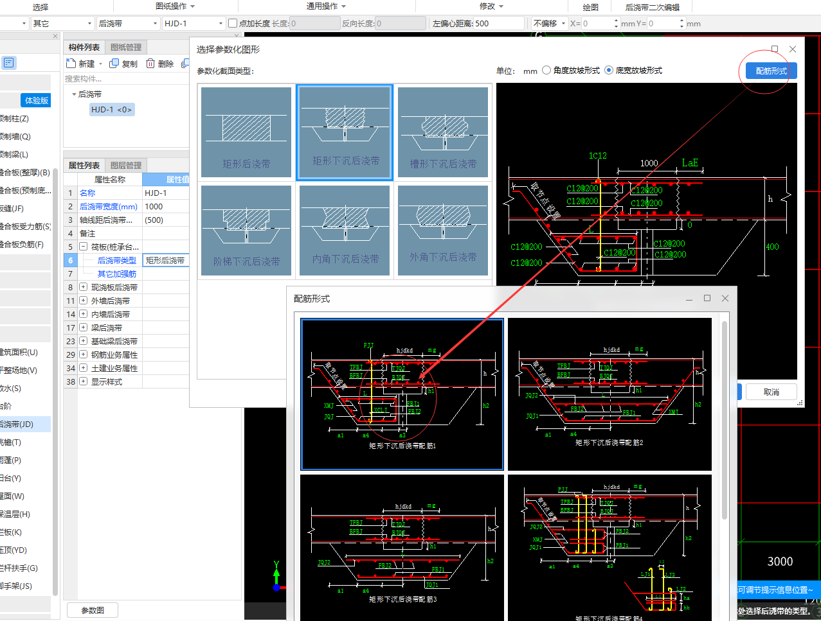Select the 角度放坡形式 radio button

click(x=546, y=70)
